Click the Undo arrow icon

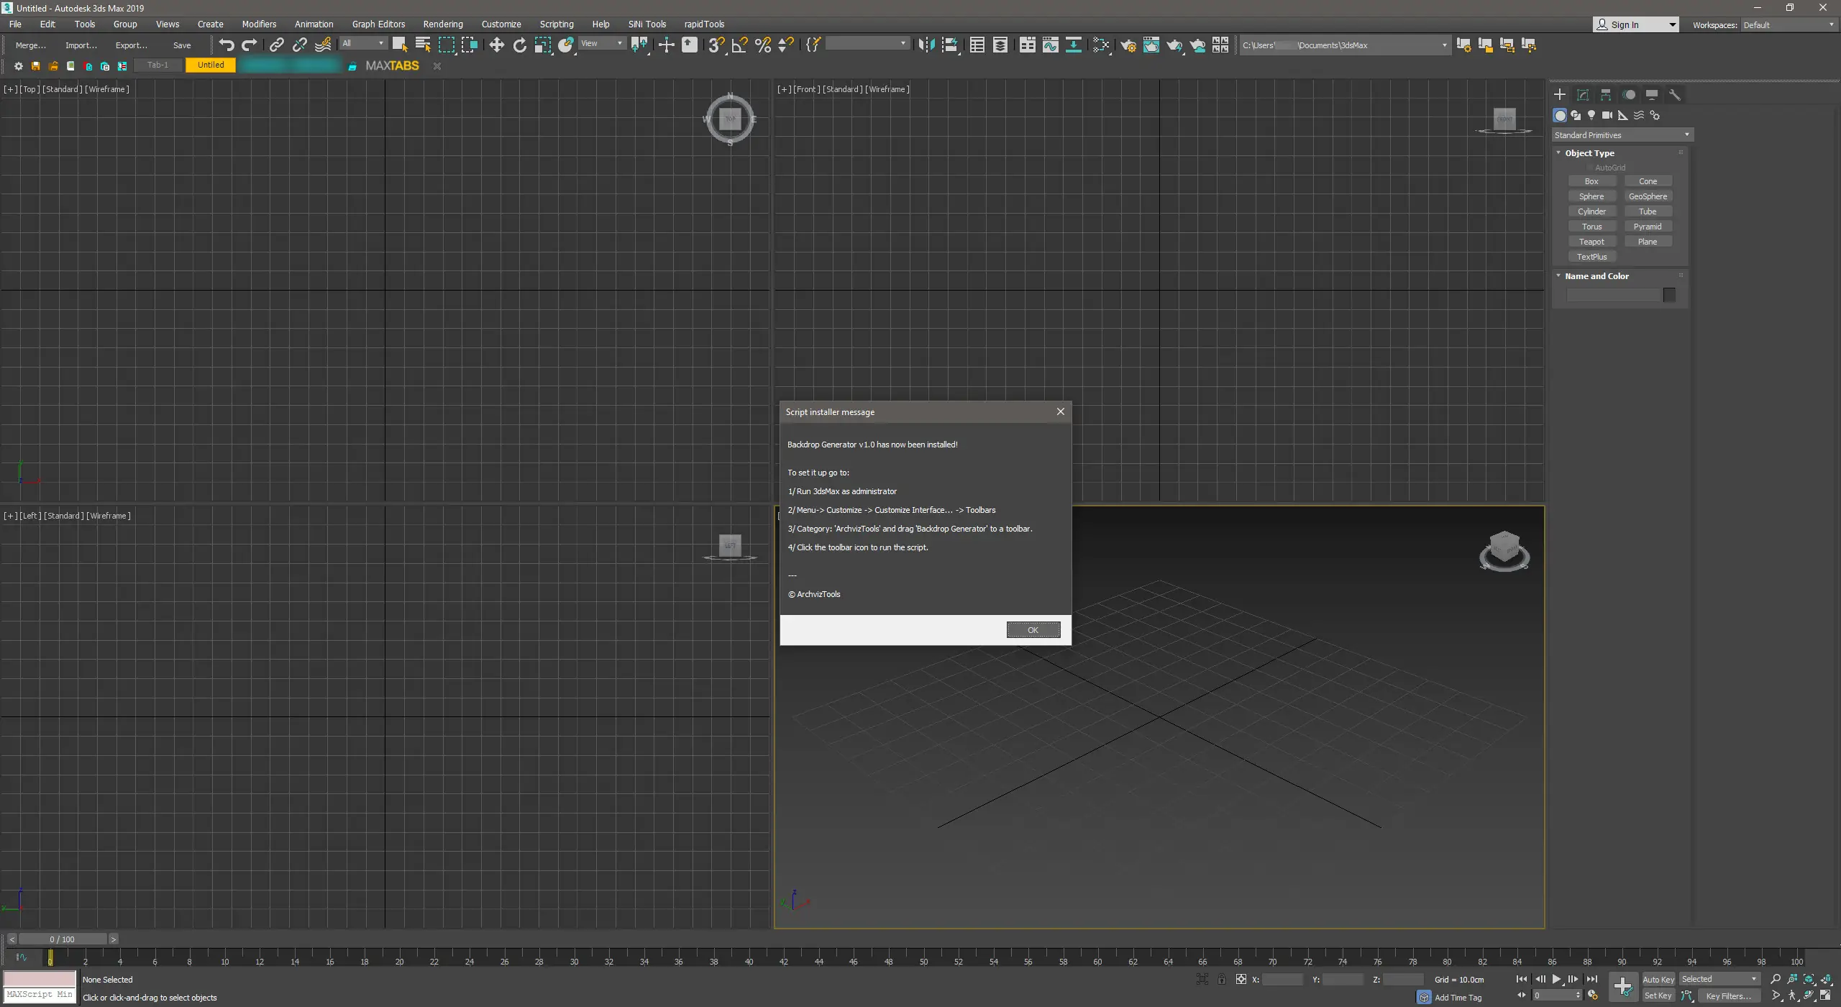coord(227,45)
